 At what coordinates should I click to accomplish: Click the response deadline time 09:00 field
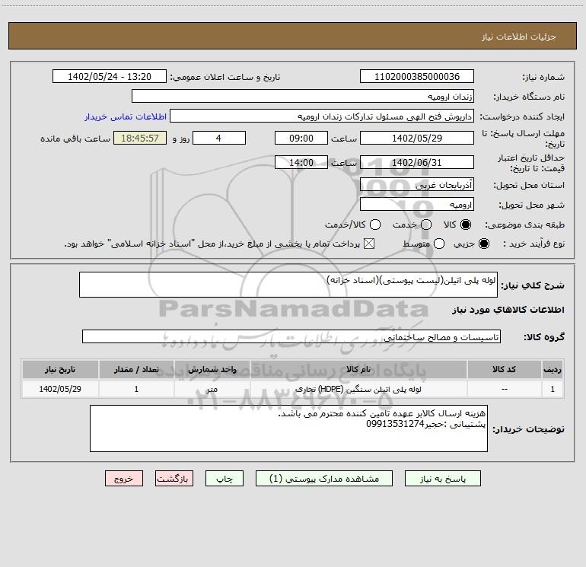pyautogui.click(x=301, y=138)
